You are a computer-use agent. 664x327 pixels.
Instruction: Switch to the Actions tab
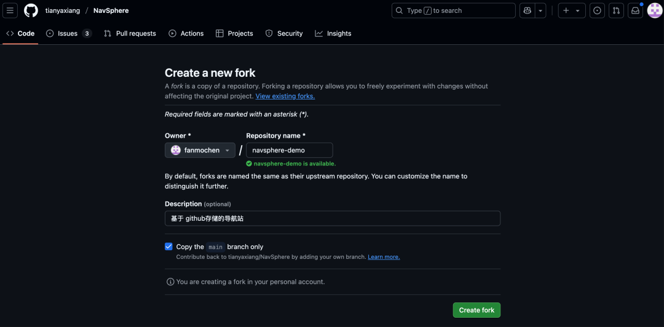pyautogui.click(x=186, y=33)
